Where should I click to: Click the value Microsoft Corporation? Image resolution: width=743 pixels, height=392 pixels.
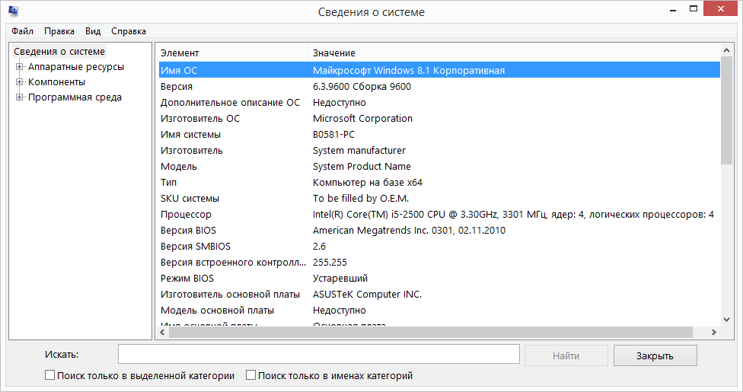362,119
